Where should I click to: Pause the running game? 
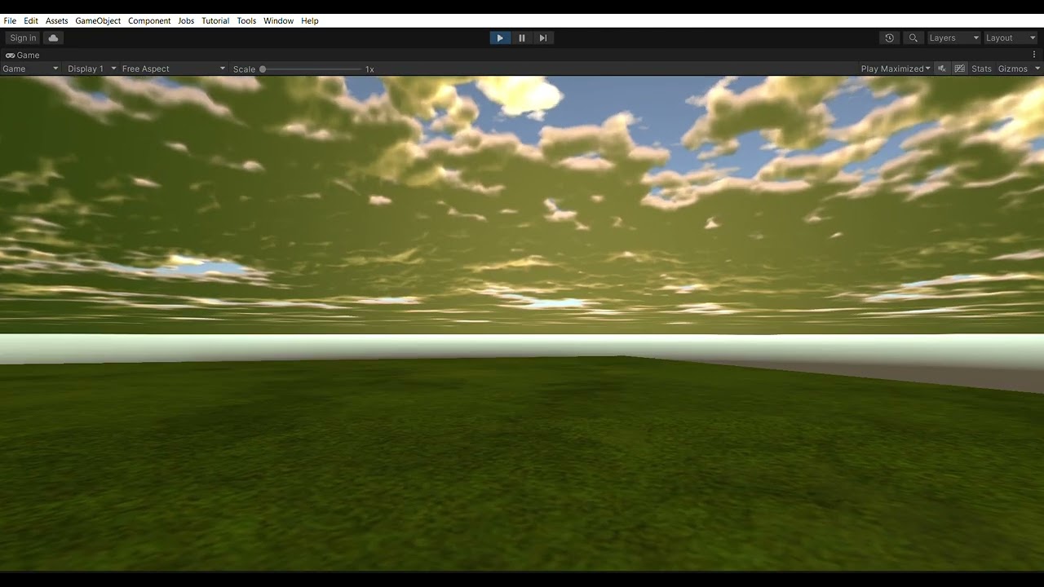tap(522, 38)
